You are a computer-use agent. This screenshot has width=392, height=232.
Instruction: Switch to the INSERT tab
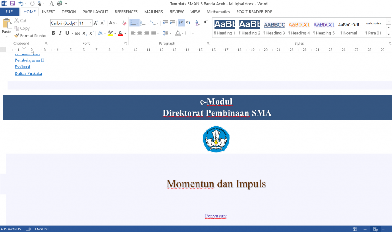tap(49, 12)
